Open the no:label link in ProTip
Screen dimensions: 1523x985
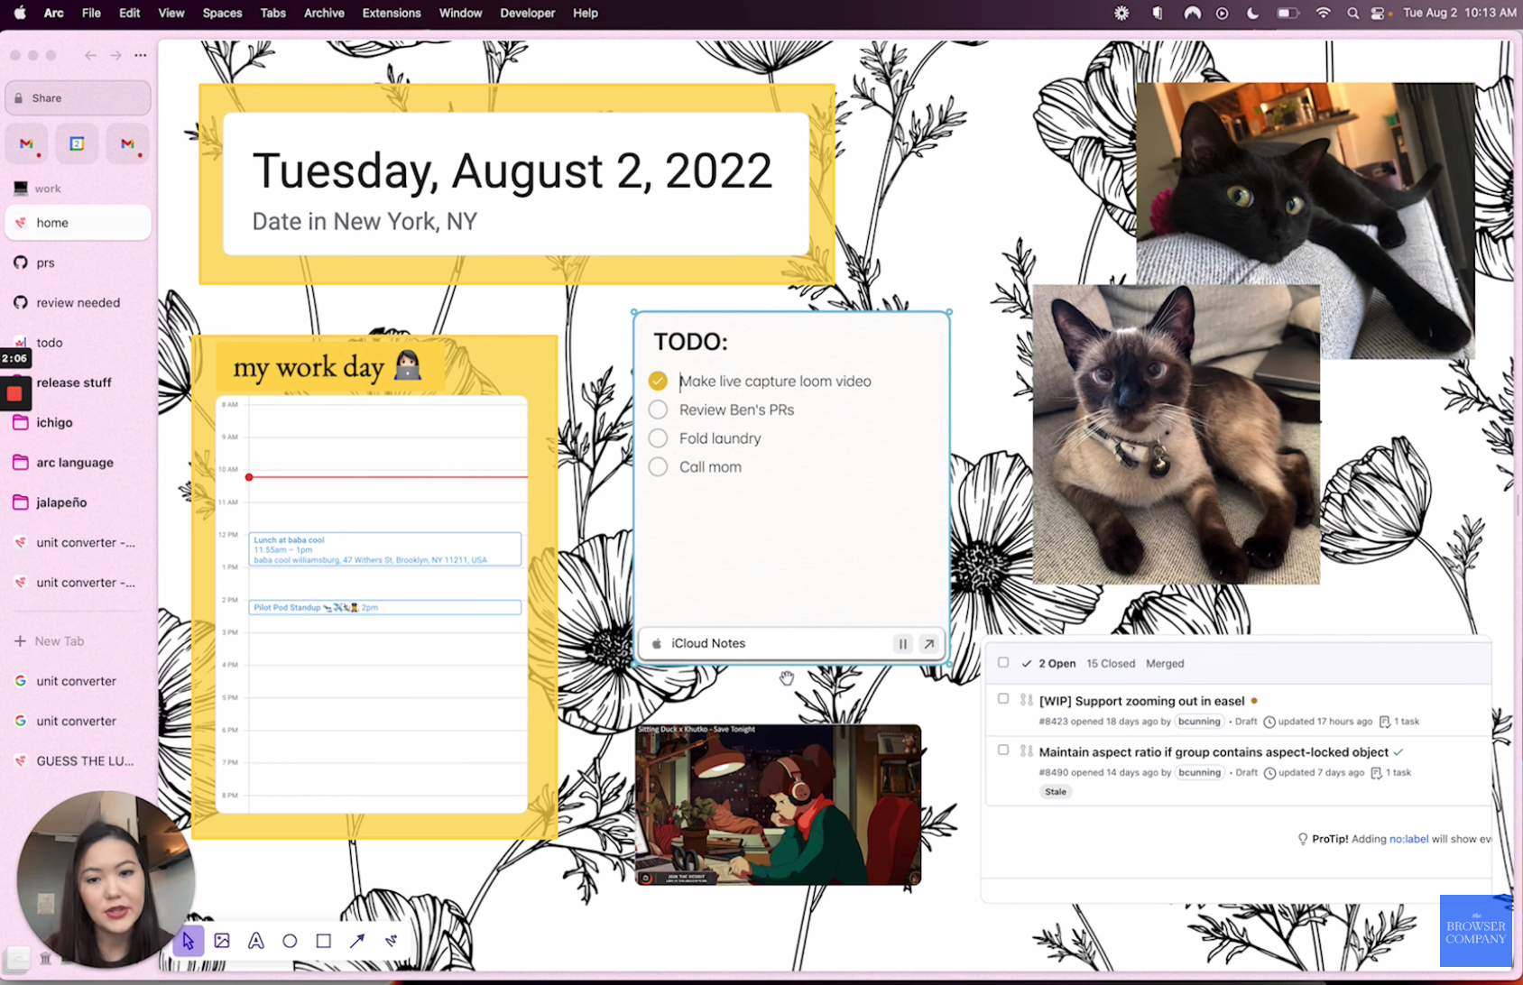(x=1408, y=839)
